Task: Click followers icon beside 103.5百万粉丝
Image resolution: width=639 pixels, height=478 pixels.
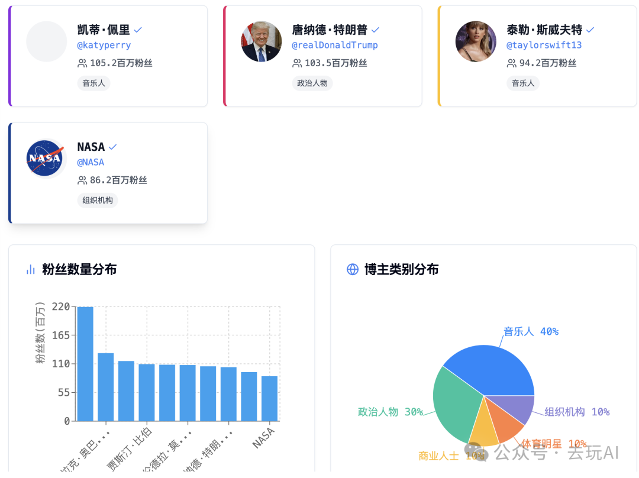Action: [296, 63]
